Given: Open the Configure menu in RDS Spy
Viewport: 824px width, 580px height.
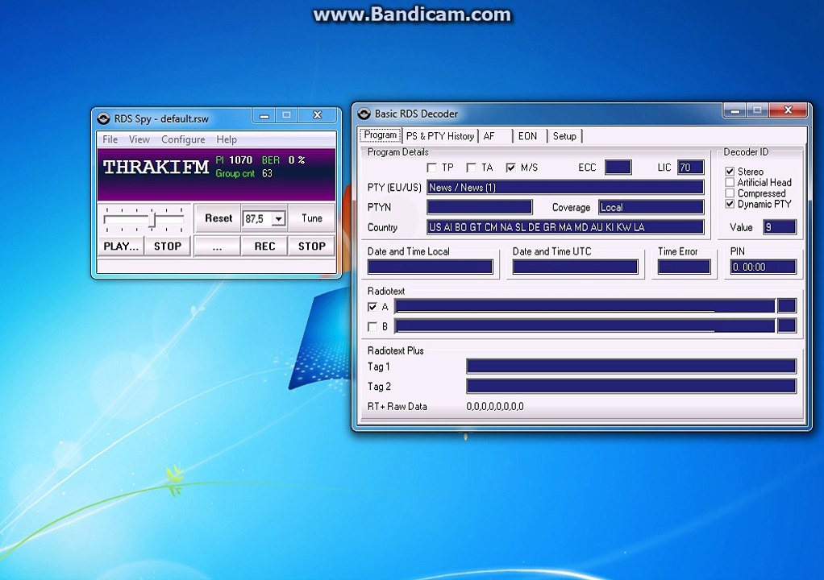Looking at the screenshot, I should [x=183, y=139].
